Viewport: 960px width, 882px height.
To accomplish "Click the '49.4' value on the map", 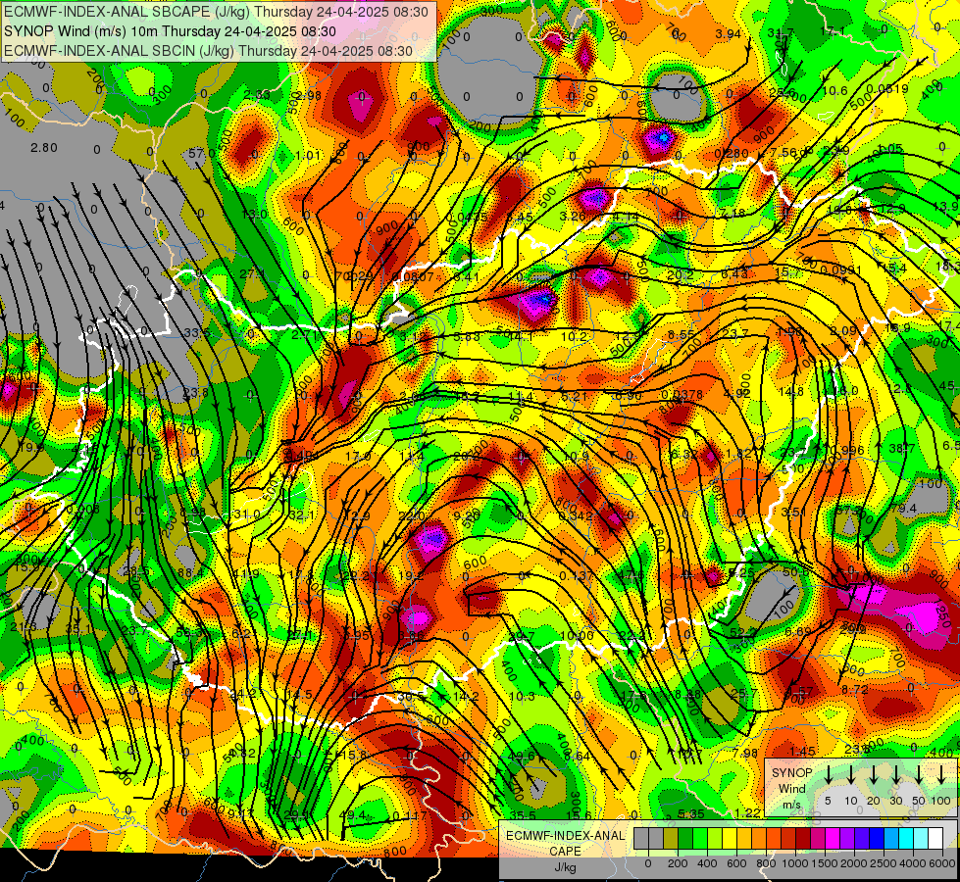I will point(353,814).
